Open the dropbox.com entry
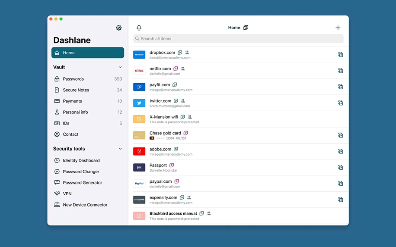Screen dimensions: 396x247 (238, 55)
